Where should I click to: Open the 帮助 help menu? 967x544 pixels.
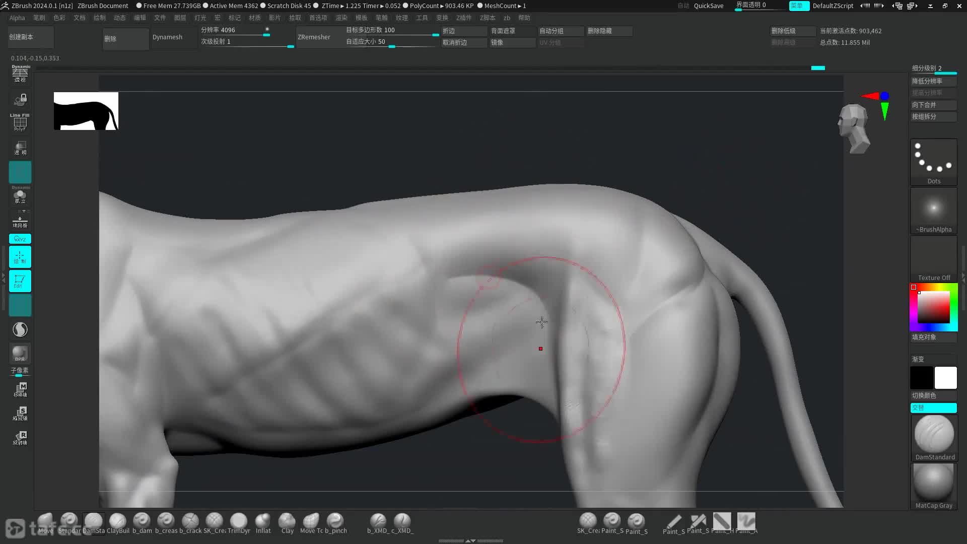point(524,18)
